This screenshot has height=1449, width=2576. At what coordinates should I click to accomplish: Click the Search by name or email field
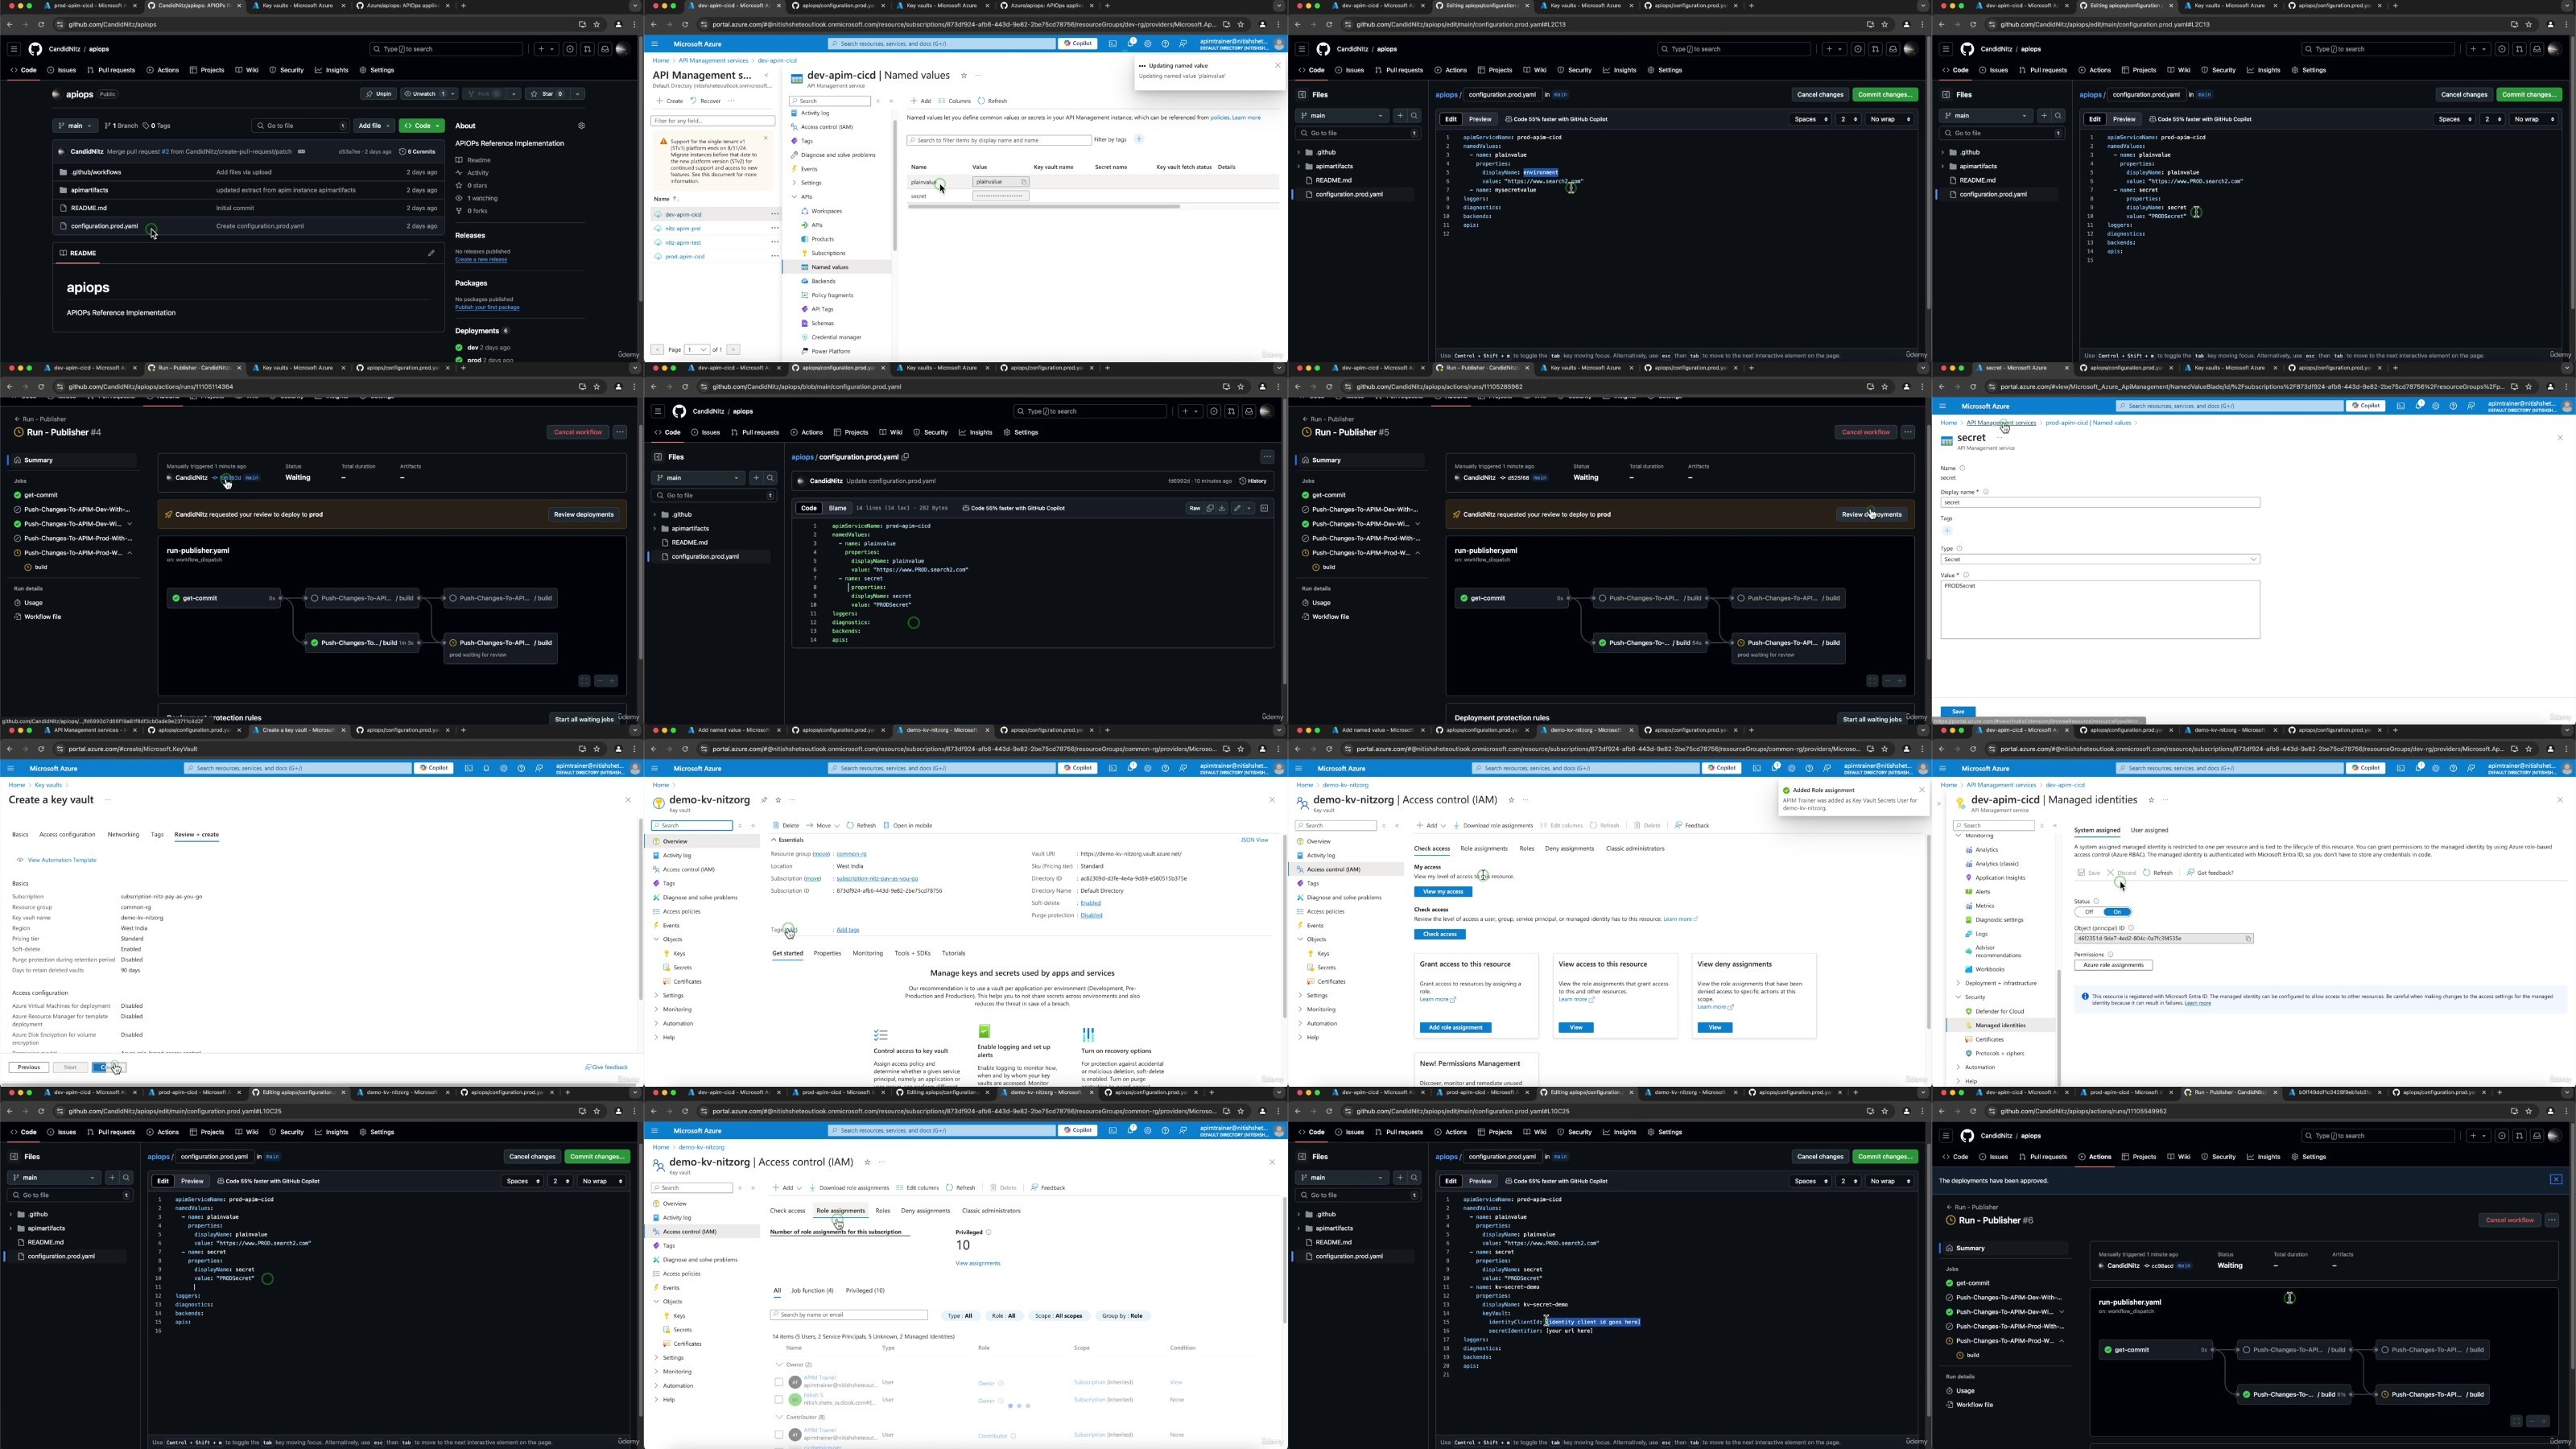click(850, 1315)
